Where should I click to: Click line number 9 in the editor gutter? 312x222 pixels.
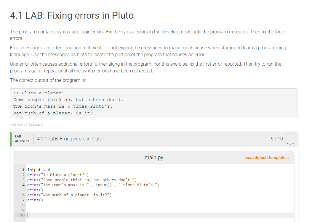coord(23,210)
